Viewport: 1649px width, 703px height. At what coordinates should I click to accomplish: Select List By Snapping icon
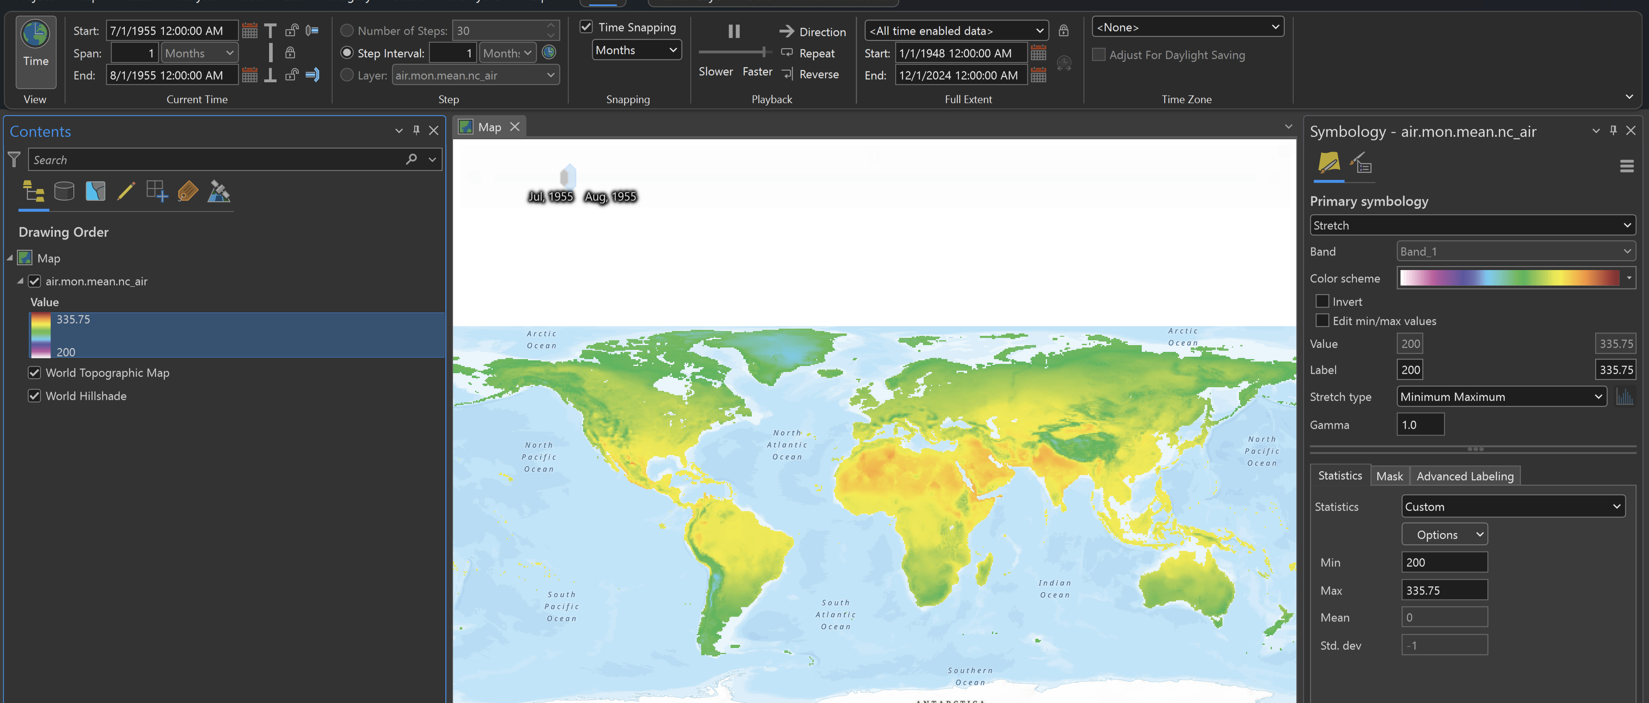157,191
